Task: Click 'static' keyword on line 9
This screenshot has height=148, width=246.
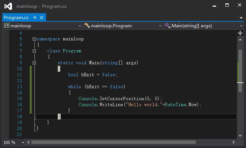Action: [x=65, y=63]
